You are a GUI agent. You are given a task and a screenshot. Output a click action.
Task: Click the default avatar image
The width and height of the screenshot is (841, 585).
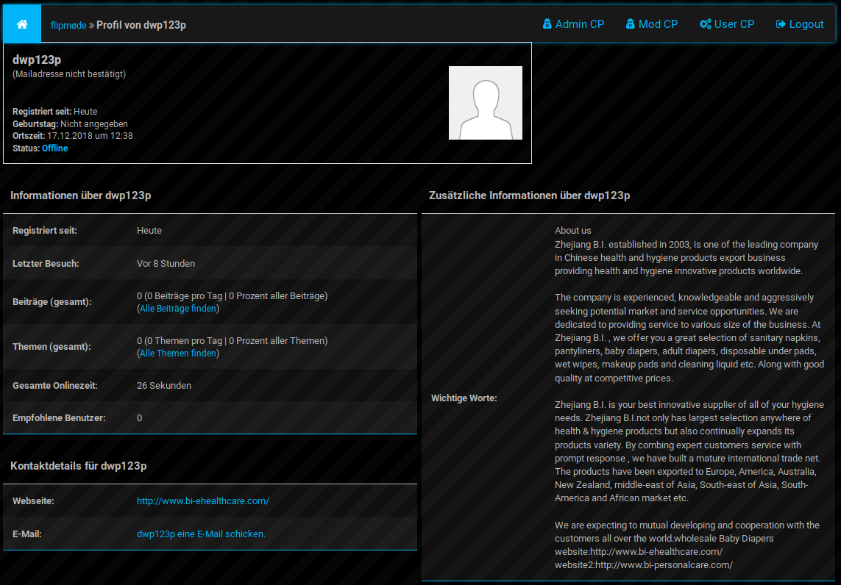pos(486,103)
